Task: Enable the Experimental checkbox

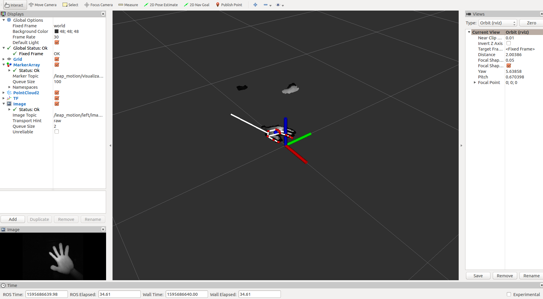Action: coord(508,294)
